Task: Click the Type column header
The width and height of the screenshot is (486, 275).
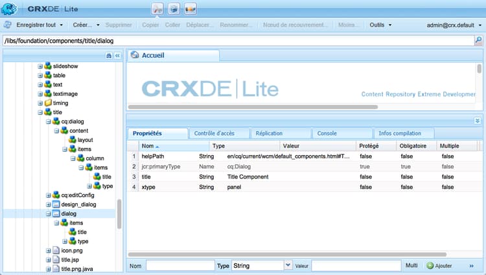Action: point(244,146)
